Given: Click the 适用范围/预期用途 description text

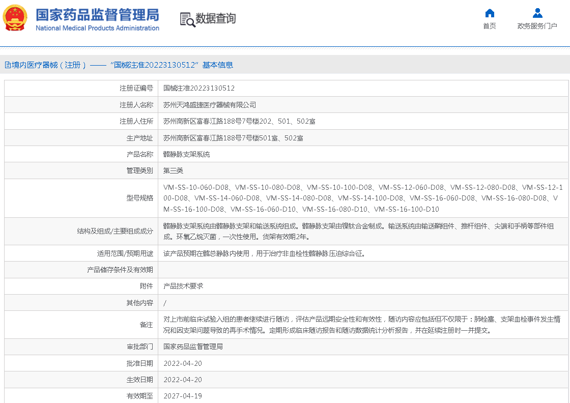Looking at the screenshot, I should [264, 253].
